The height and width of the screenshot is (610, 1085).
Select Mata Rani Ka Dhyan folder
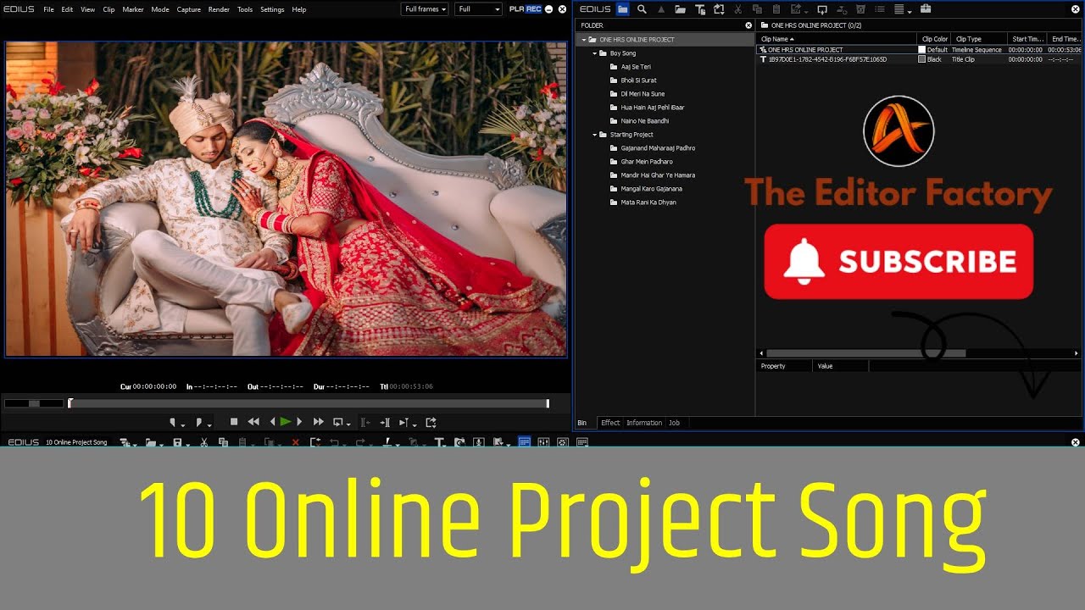(x=648, y=202)
